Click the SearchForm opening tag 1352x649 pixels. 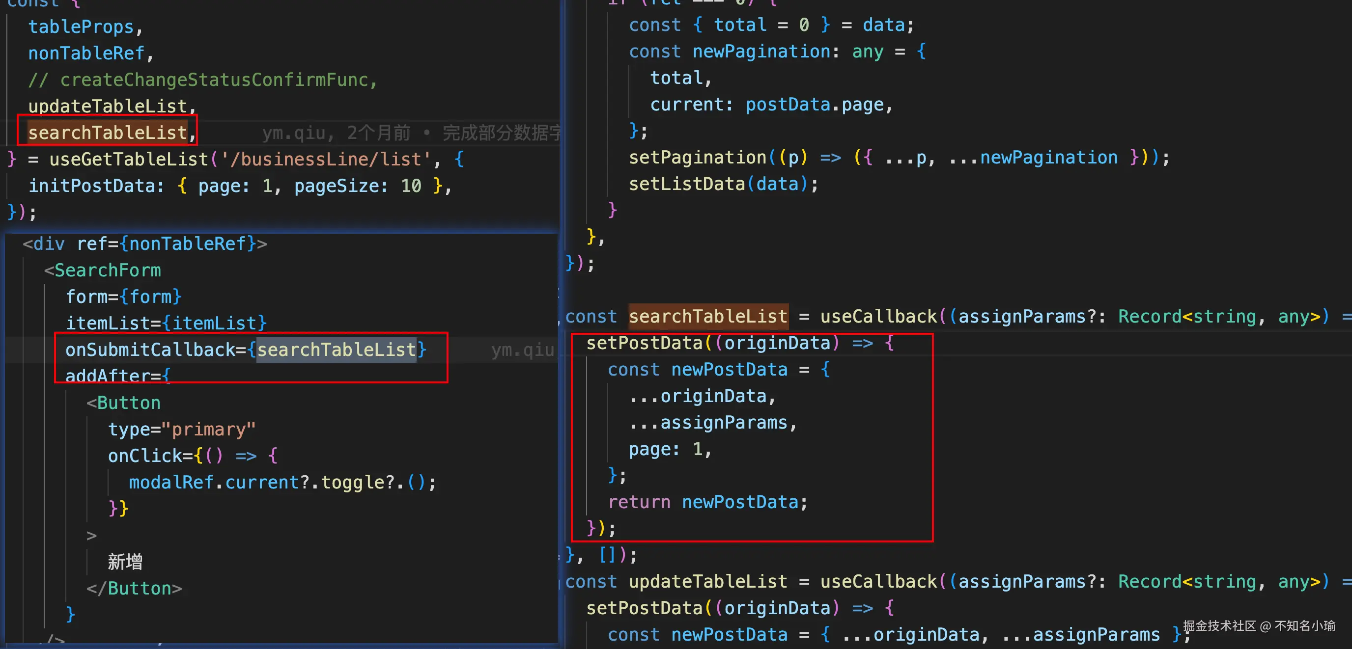pyautogui.click(x=107, y=270)
